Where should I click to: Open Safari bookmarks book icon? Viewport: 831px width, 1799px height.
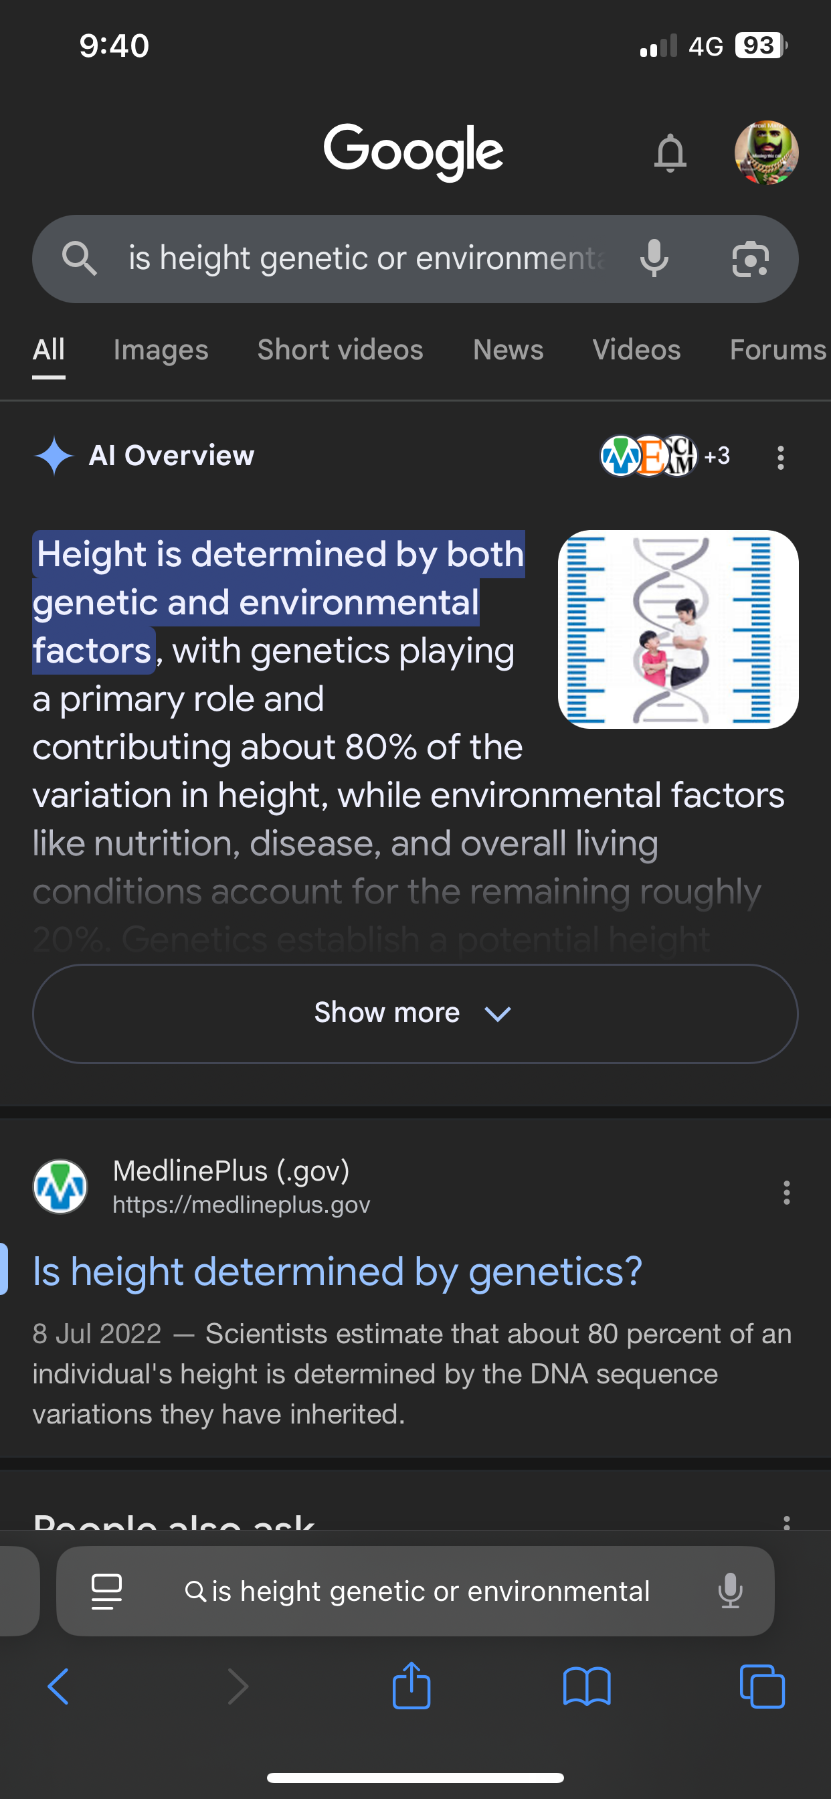587,1687
